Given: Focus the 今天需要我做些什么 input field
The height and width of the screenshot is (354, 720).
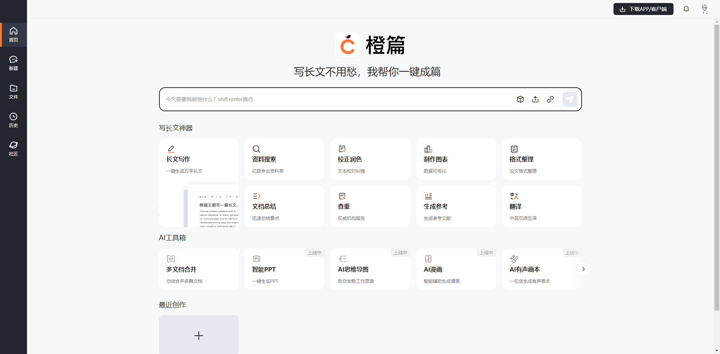Looking at the screenshot, I should (337, 99).
